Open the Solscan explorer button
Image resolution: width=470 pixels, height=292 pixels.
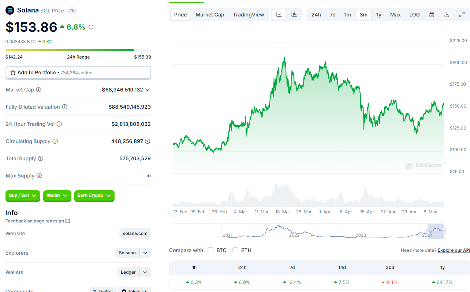127,253
